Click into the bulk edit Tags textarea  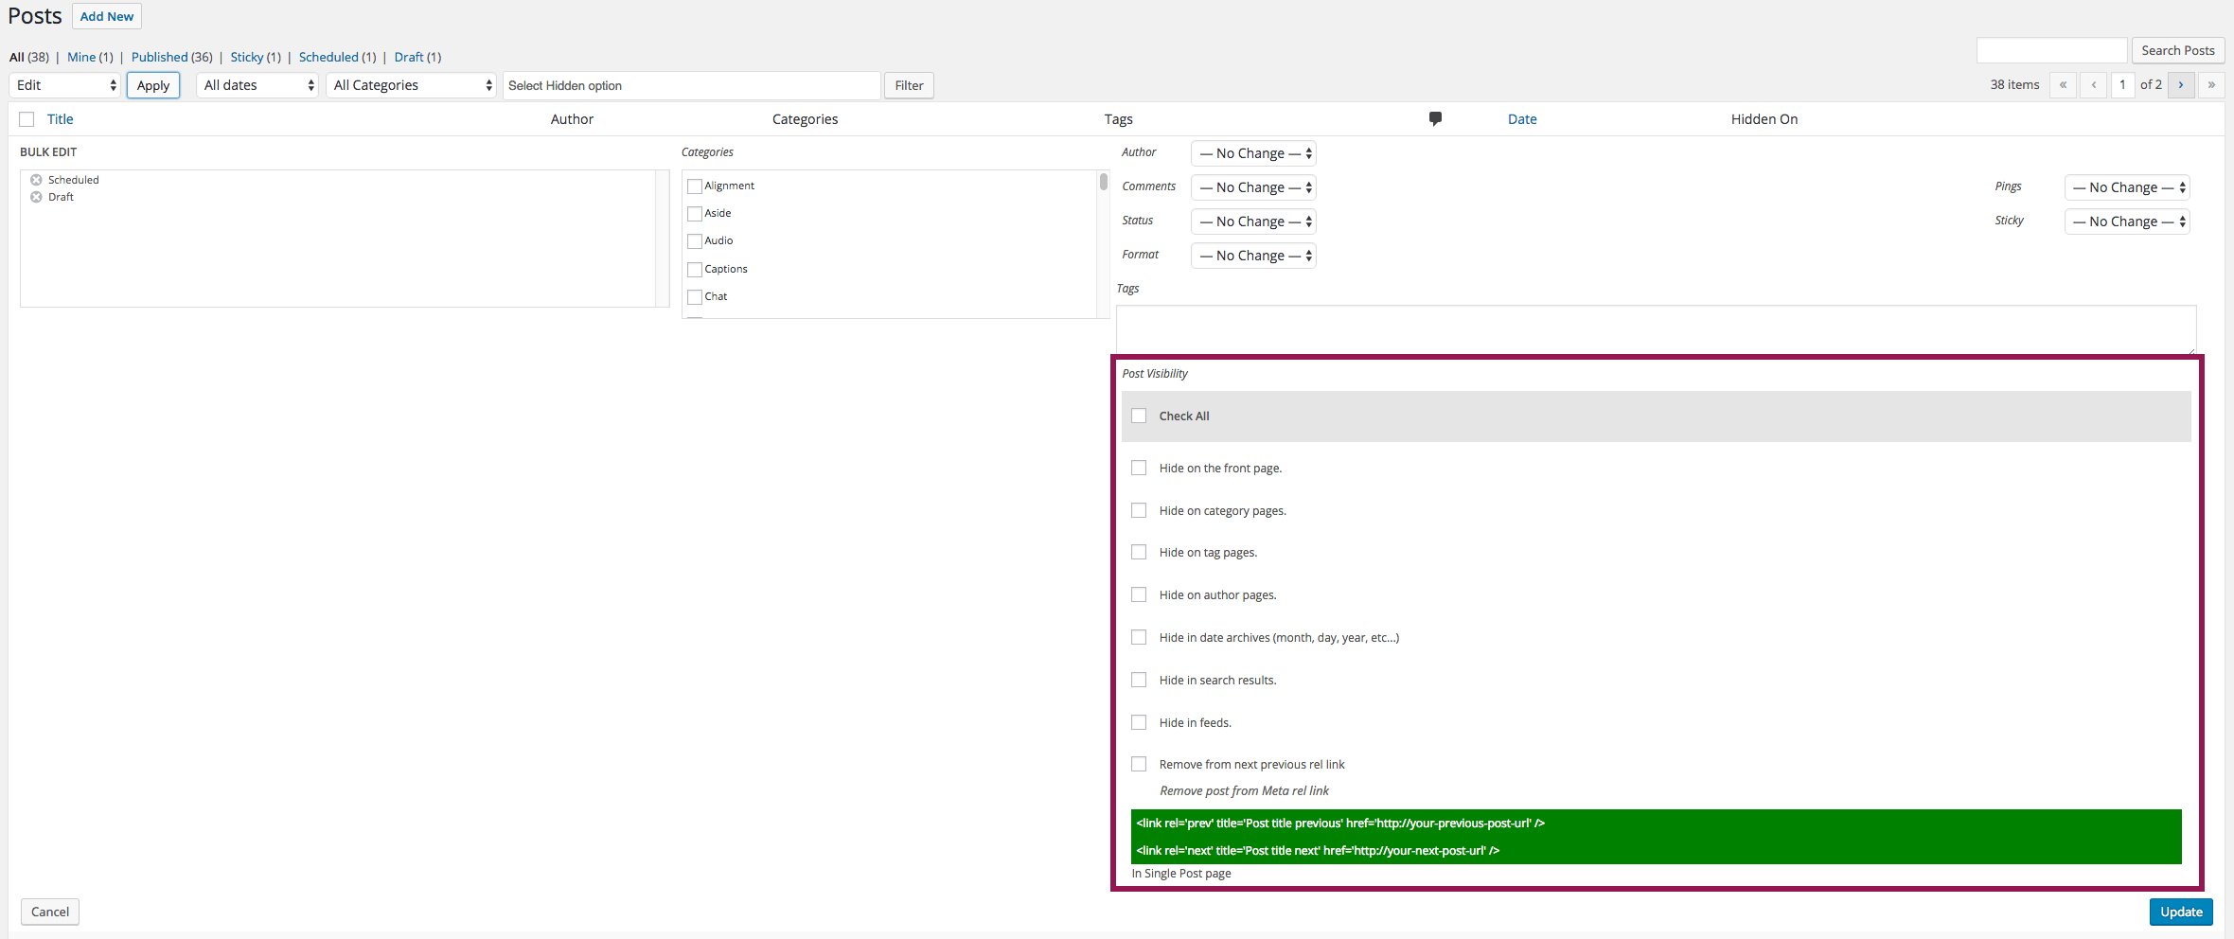point(1657,329)
